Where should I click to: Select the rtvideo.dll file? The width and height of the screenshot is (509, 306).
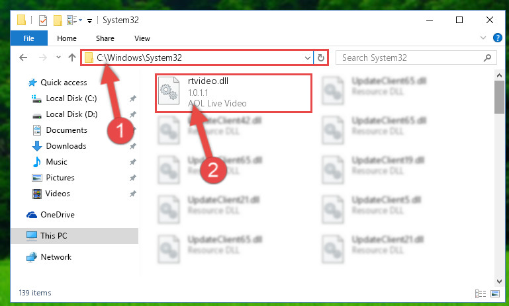click(234, 93)
